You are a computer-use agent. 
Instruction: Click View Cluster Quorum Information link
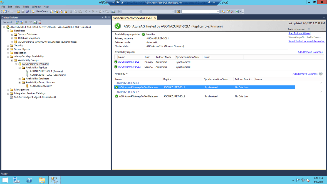point(306,41)
